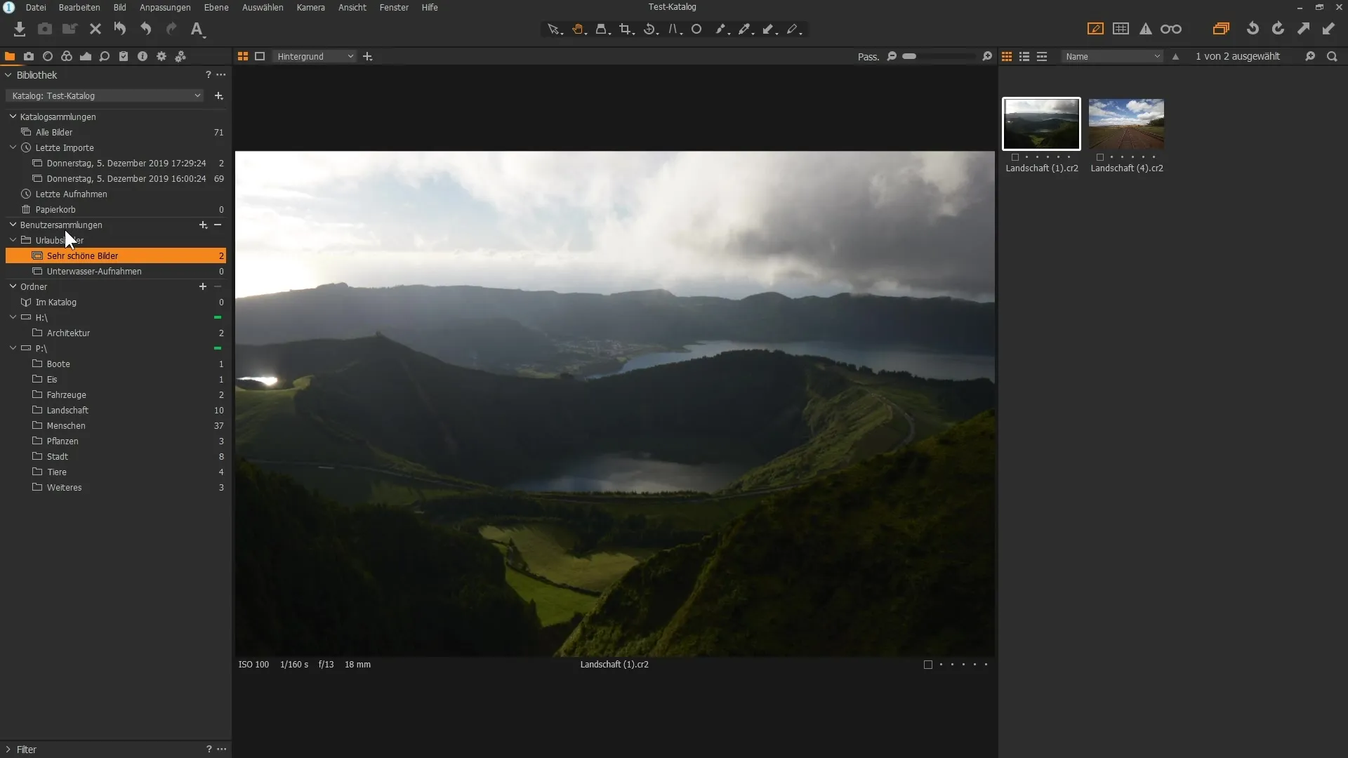Open the Katalog: Test-Katalog dropdown

tap(105, 95)
